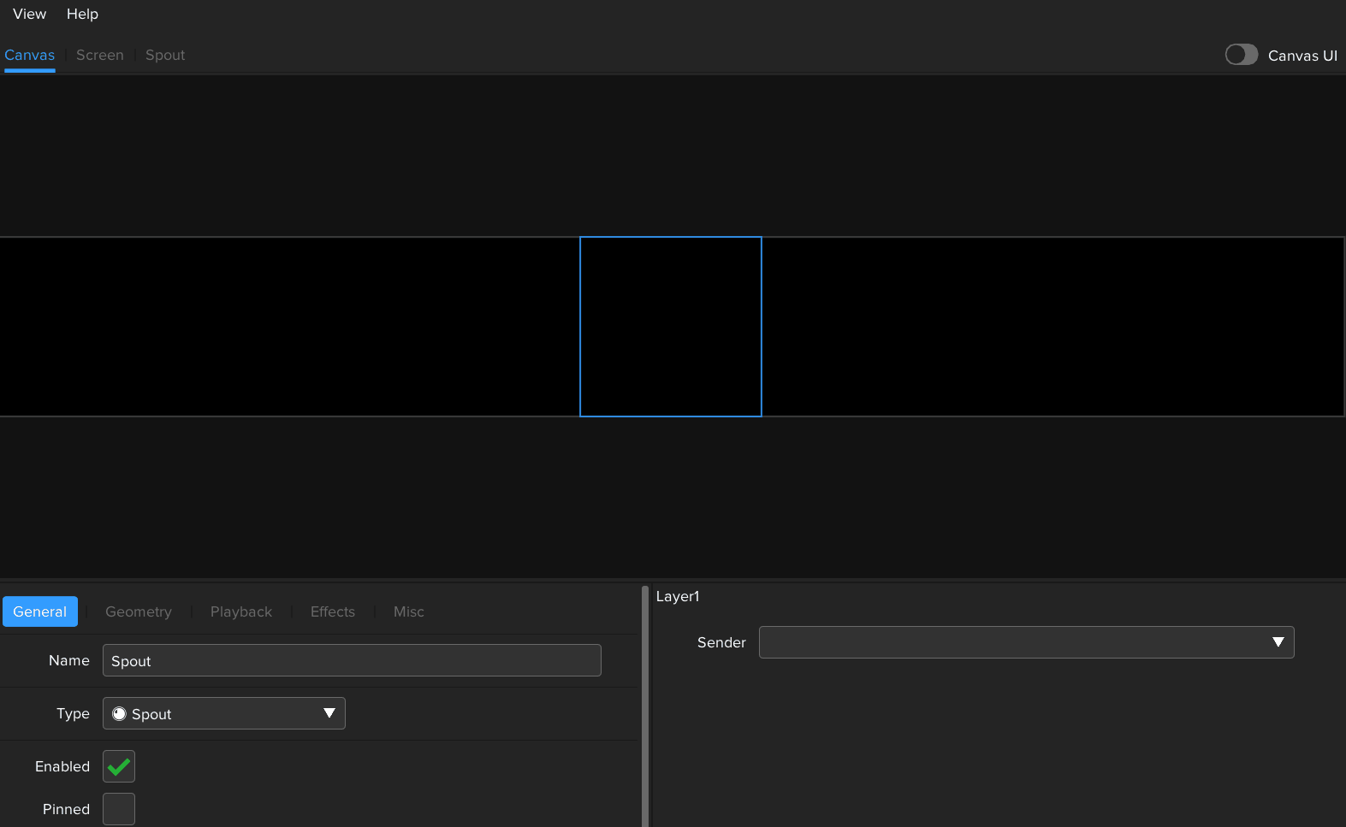The height and width of the screenshot is (827, 1346).
Task: Expand the Type dropdown arrow
Action: click(329, 713)
